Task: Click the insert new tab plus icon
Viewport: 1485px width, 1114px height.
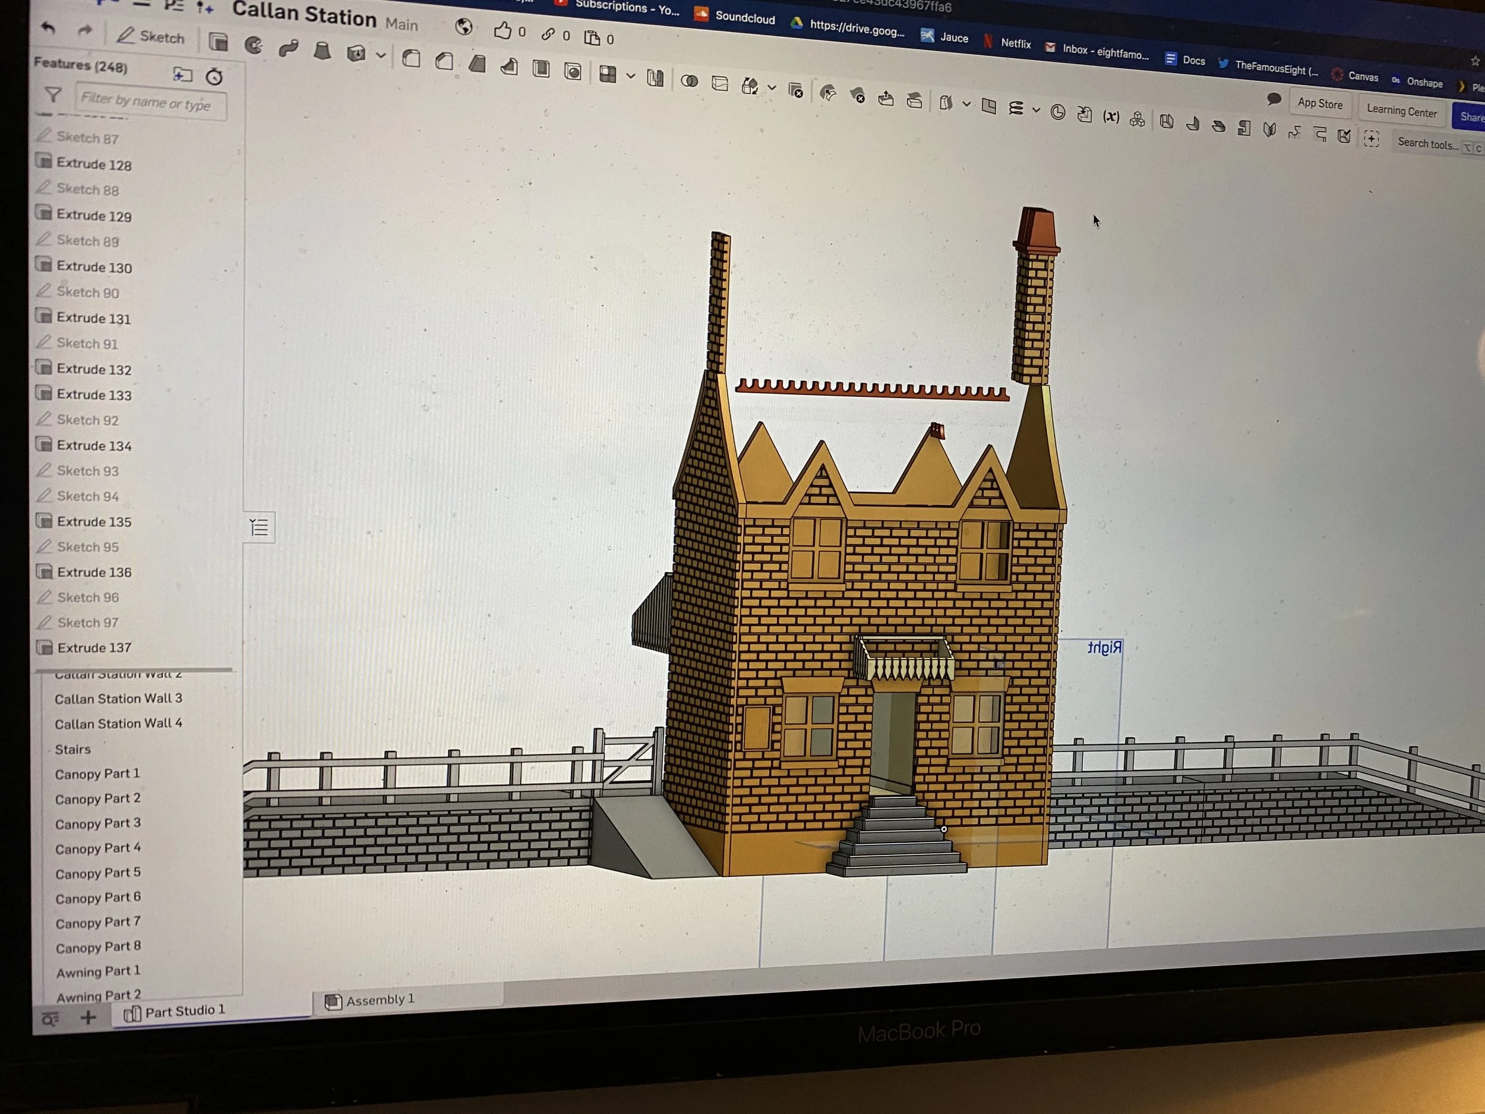Action: point(88,1018)
